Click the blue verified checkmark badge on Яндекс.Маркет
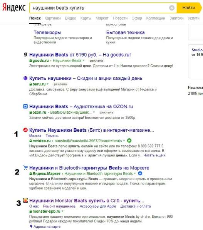Viewport: 203px width, 230px height. (140, 173)
